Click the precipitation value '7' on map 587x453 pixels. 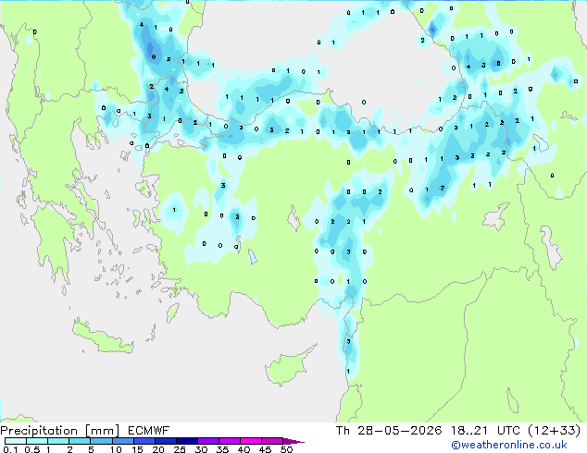click(443, 188)
